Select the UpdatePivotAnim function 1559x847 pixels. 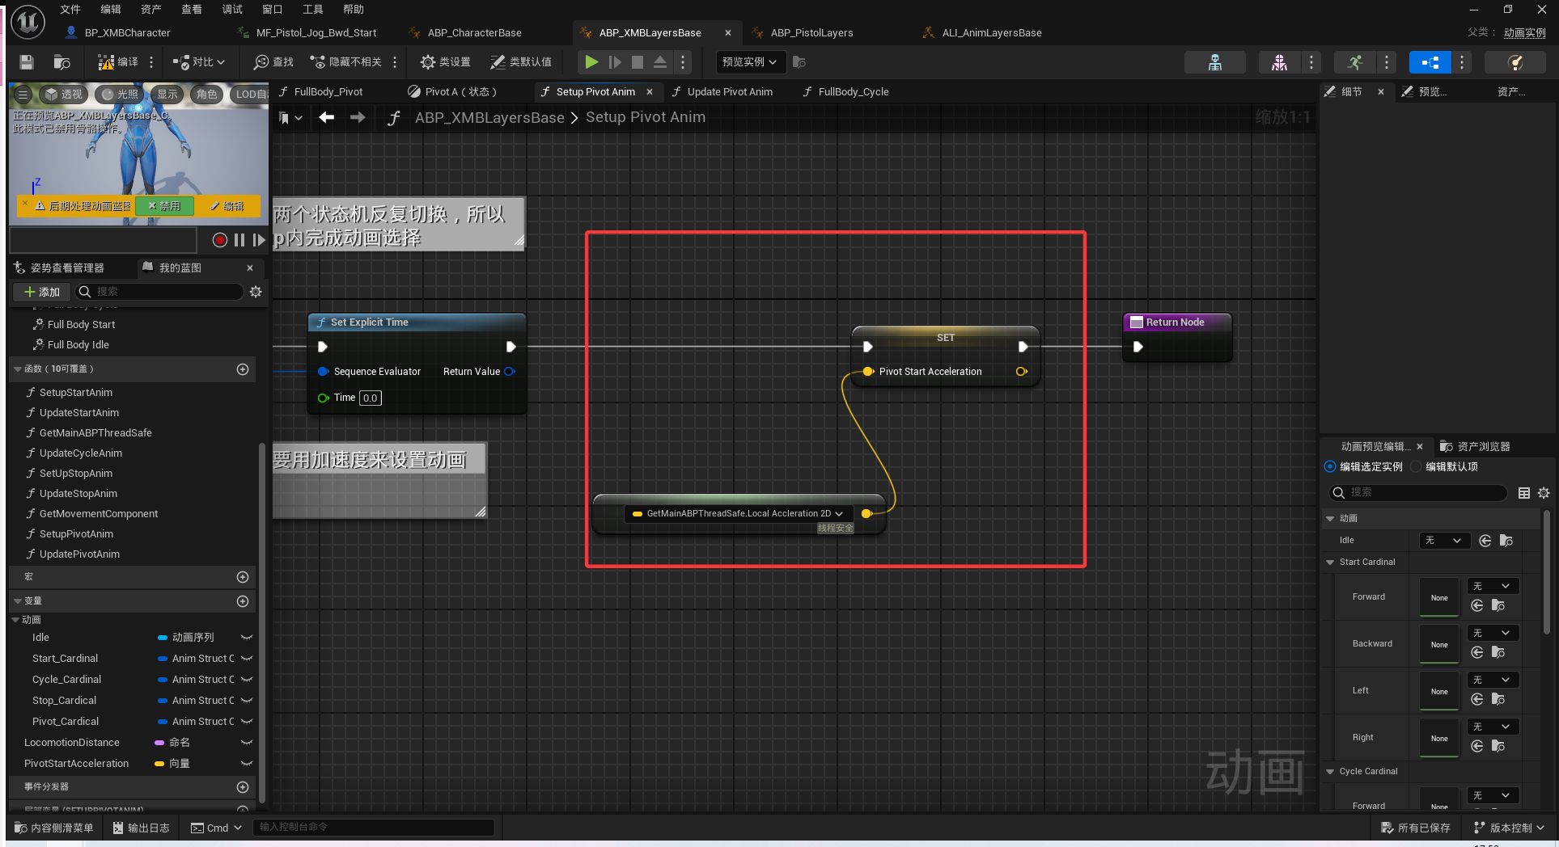(x=79, y=554)
